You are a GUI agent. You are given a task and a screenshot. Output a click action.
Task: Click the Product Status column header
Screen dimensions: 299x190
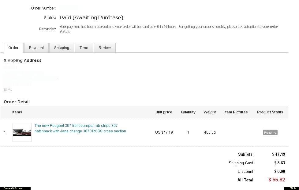coord(270,112)
